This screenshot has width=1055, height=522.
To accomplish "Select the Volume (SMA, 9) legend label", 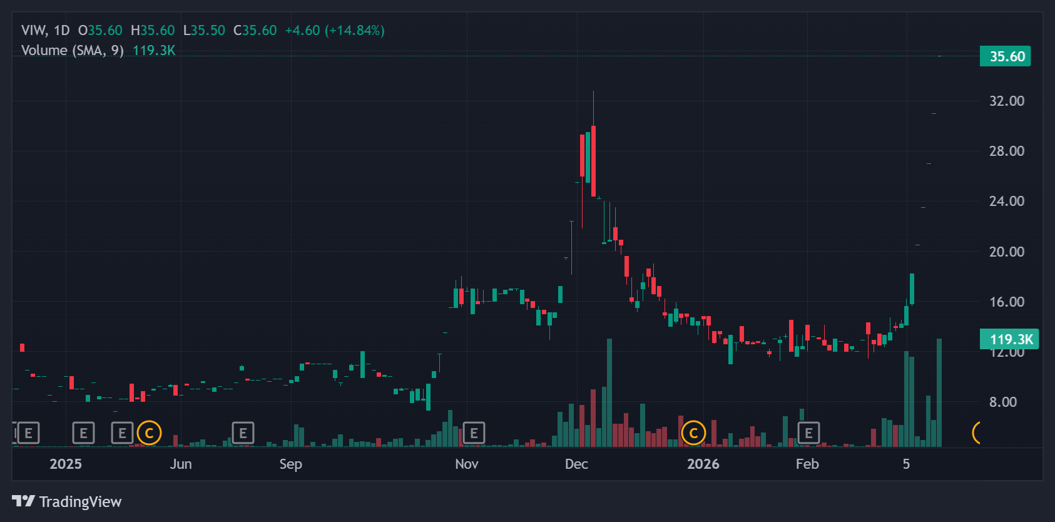I will [72, 51].
